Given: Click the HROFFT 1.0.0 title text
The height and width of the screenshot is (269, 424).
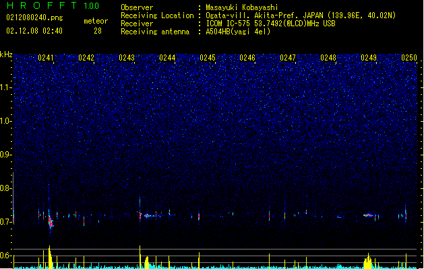Looking at the screenshot, I should pos(53,5).
